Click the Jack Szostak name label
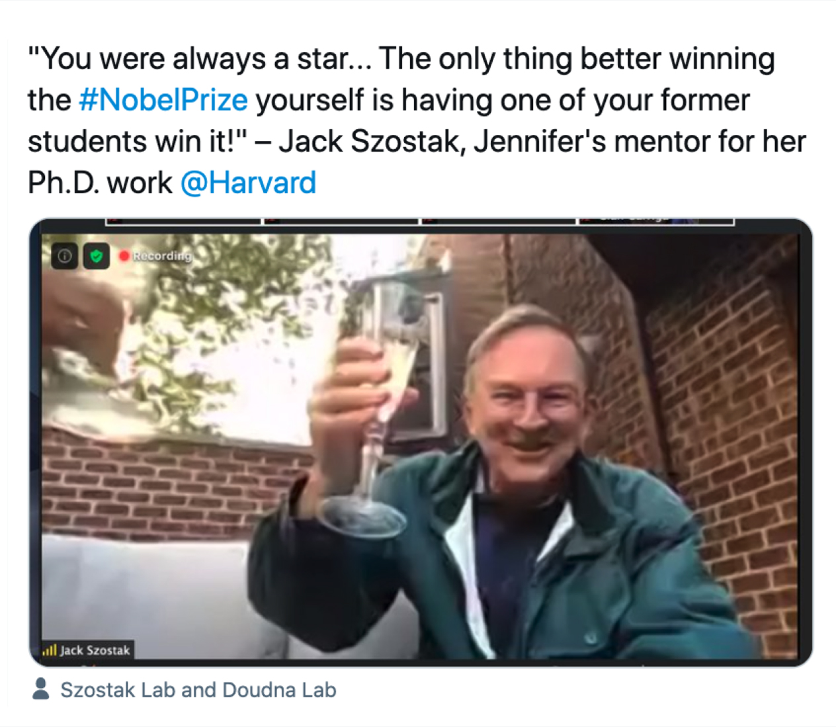This screenshot has width=836, height=727. click(95, 650)
